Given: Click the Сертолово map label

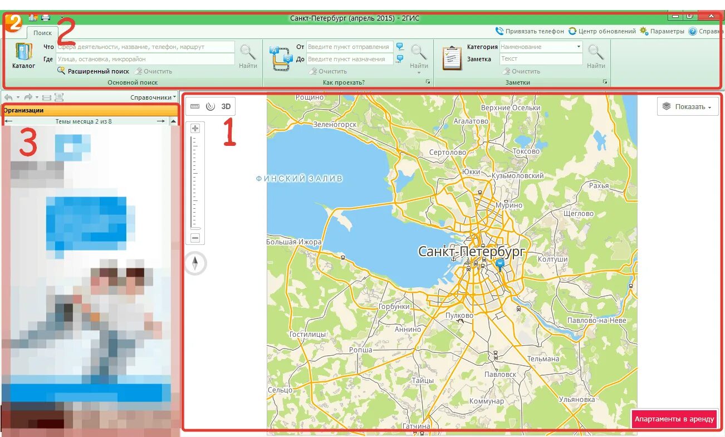Looking at the screenshot, I should (x=448, y=152).
